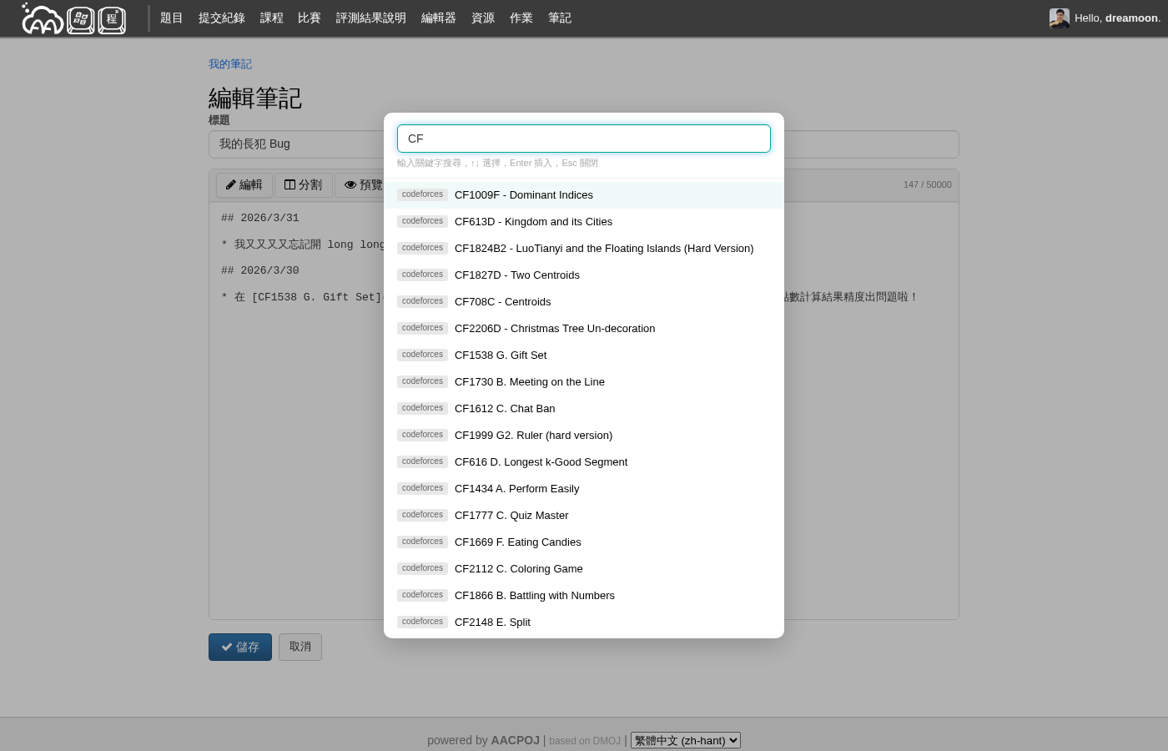Choose CF613D - Kingdom and its Cities
The image size is (1168, 751).
(x=533, y=222)
